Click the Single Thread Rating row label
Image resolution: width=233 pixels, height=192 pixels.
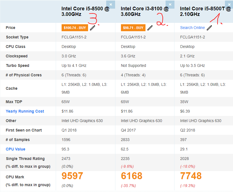click(x=25, y=159)
